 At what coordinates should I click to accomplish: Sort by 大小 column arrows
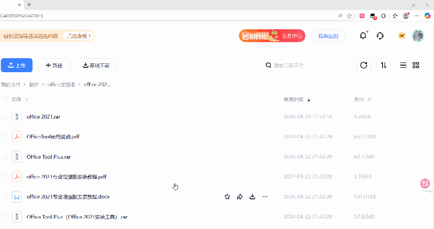pos(369,99)
